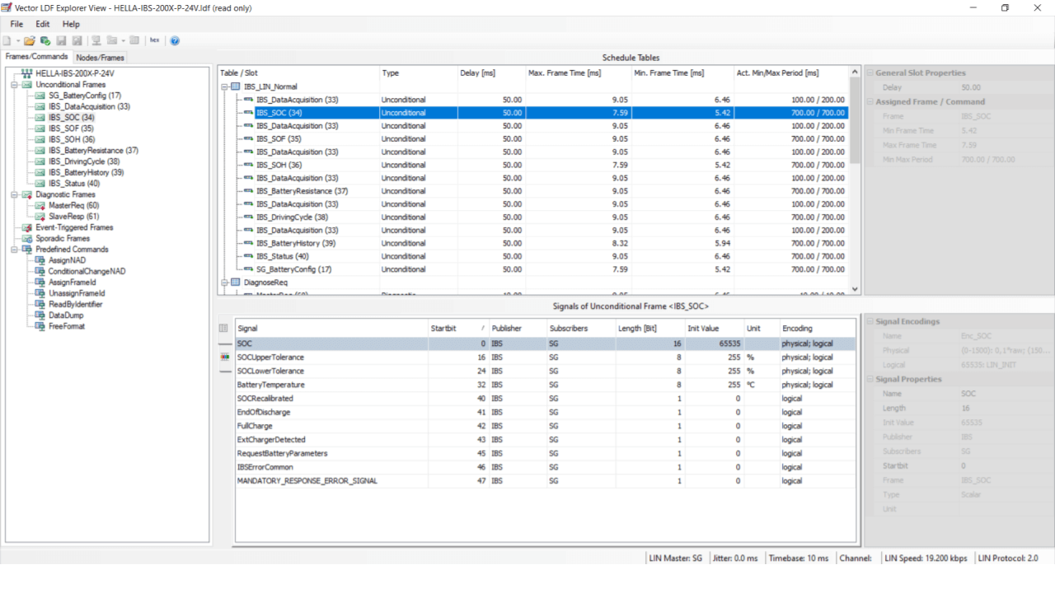Click the Delay [ms] column header
Screen dimensions: 1055x593
tap(491, 73)
